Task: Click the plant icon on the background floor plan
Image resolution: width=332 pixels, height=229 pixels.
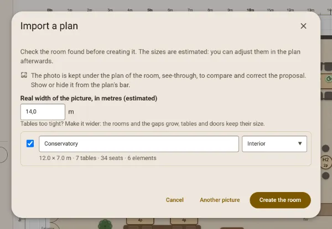Action: click(105, 224)
